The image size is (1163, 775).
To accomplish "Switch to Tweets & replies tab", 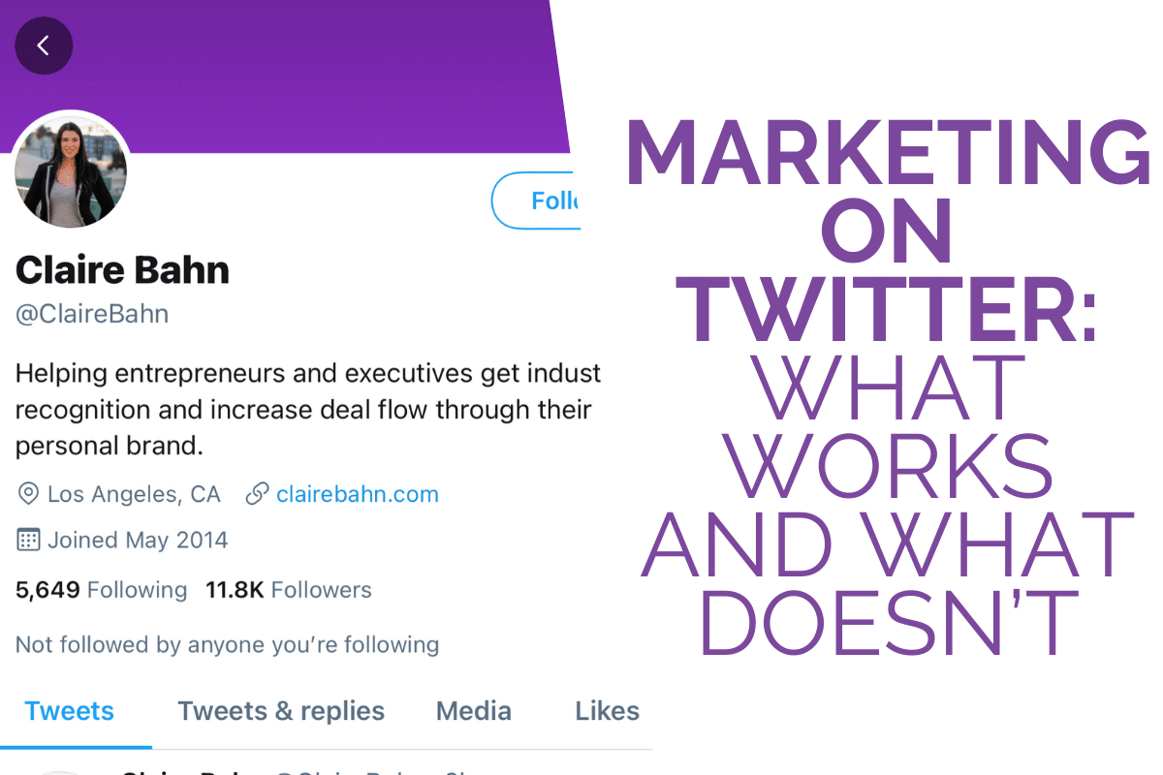I will point(281,711).
